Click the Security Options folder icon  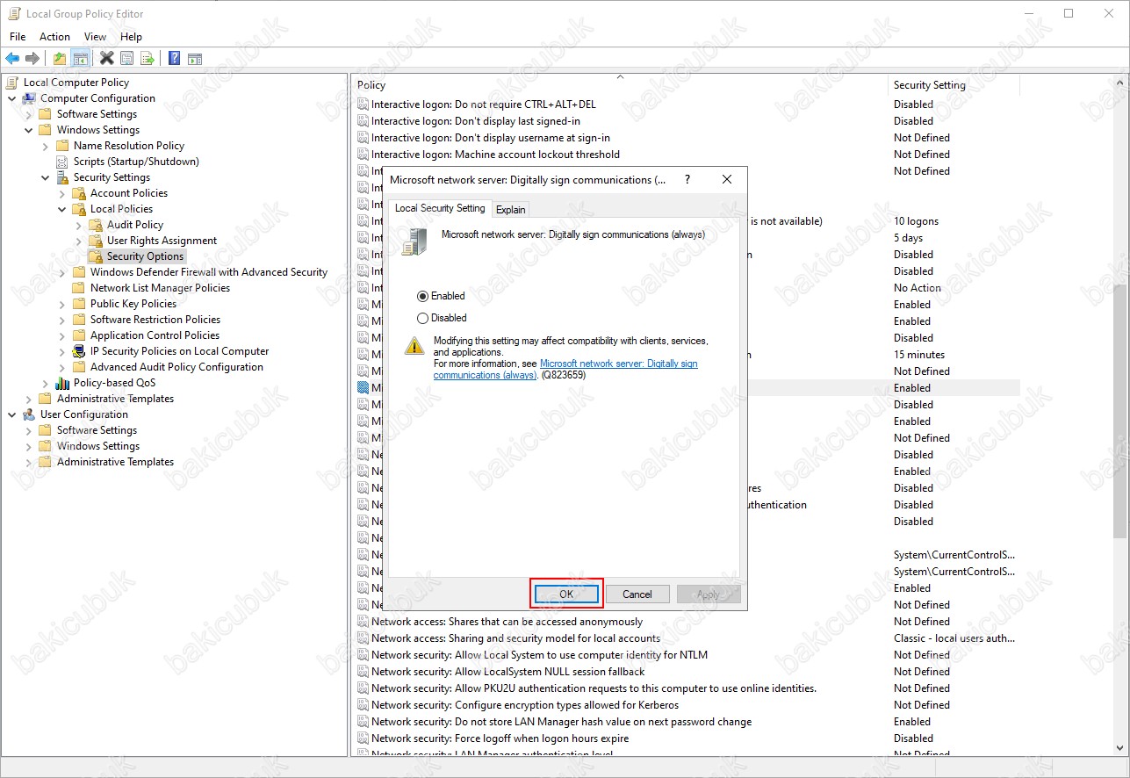96,256
